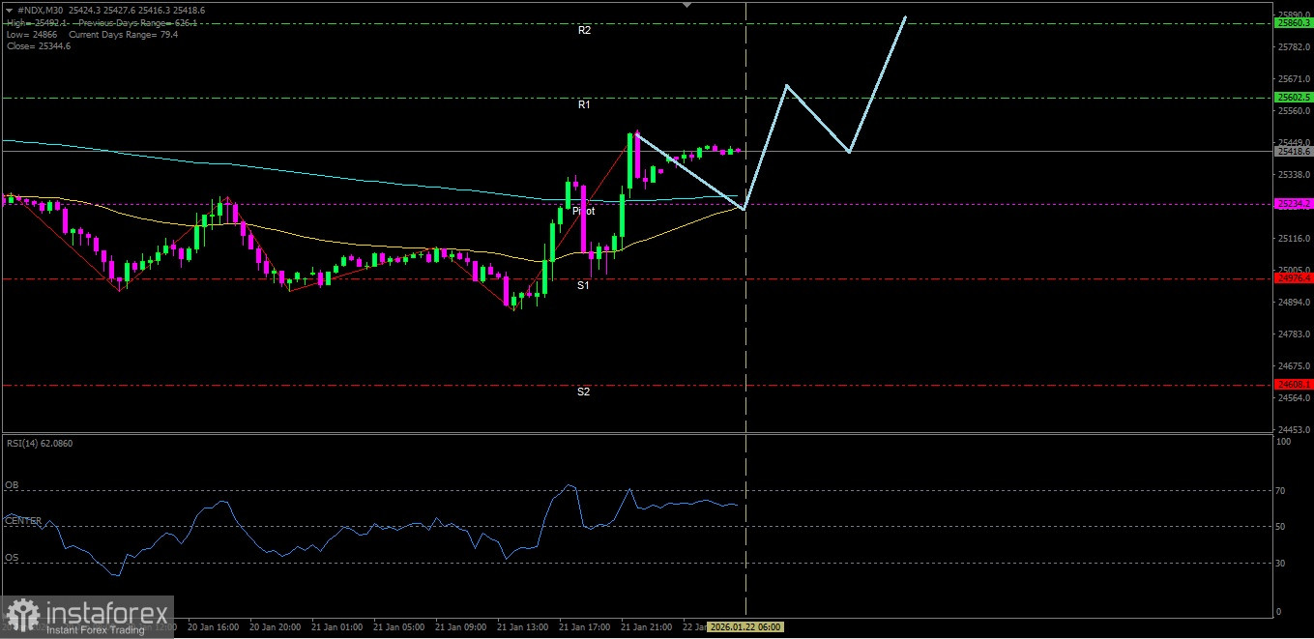1314x639 pixels.
Task: Click the magenta 25234.2 pivot price tag
Action: coord(1293,204)
